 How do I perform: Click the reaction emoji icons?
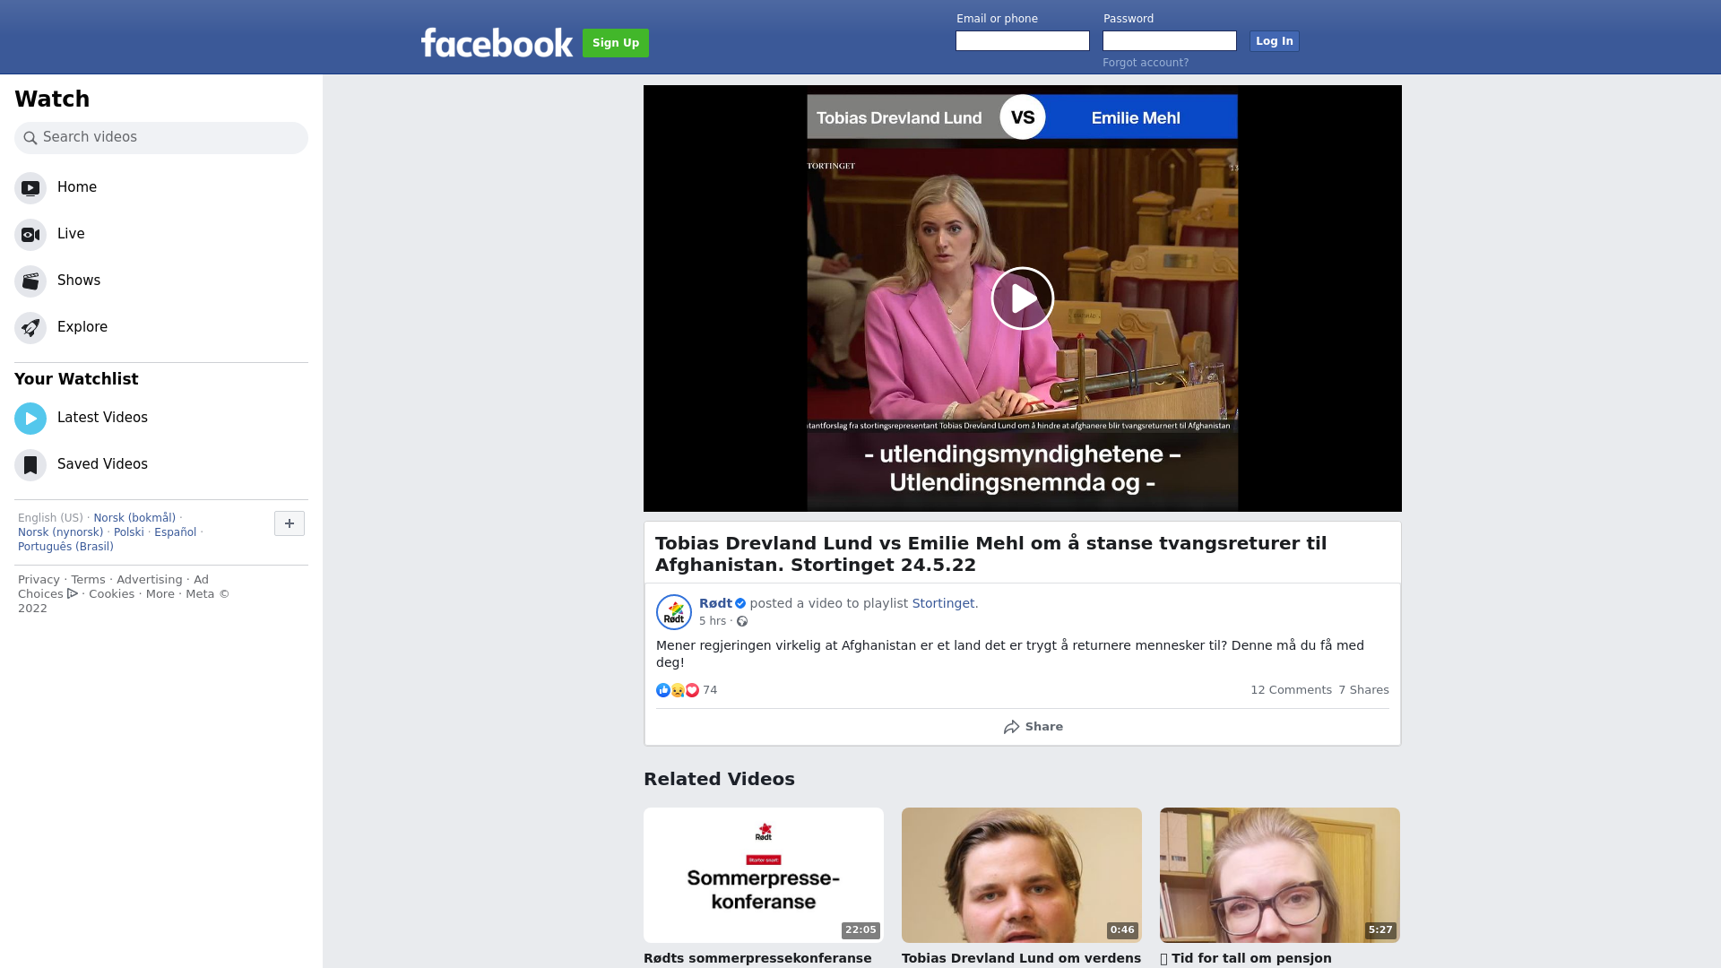point(678,690)
